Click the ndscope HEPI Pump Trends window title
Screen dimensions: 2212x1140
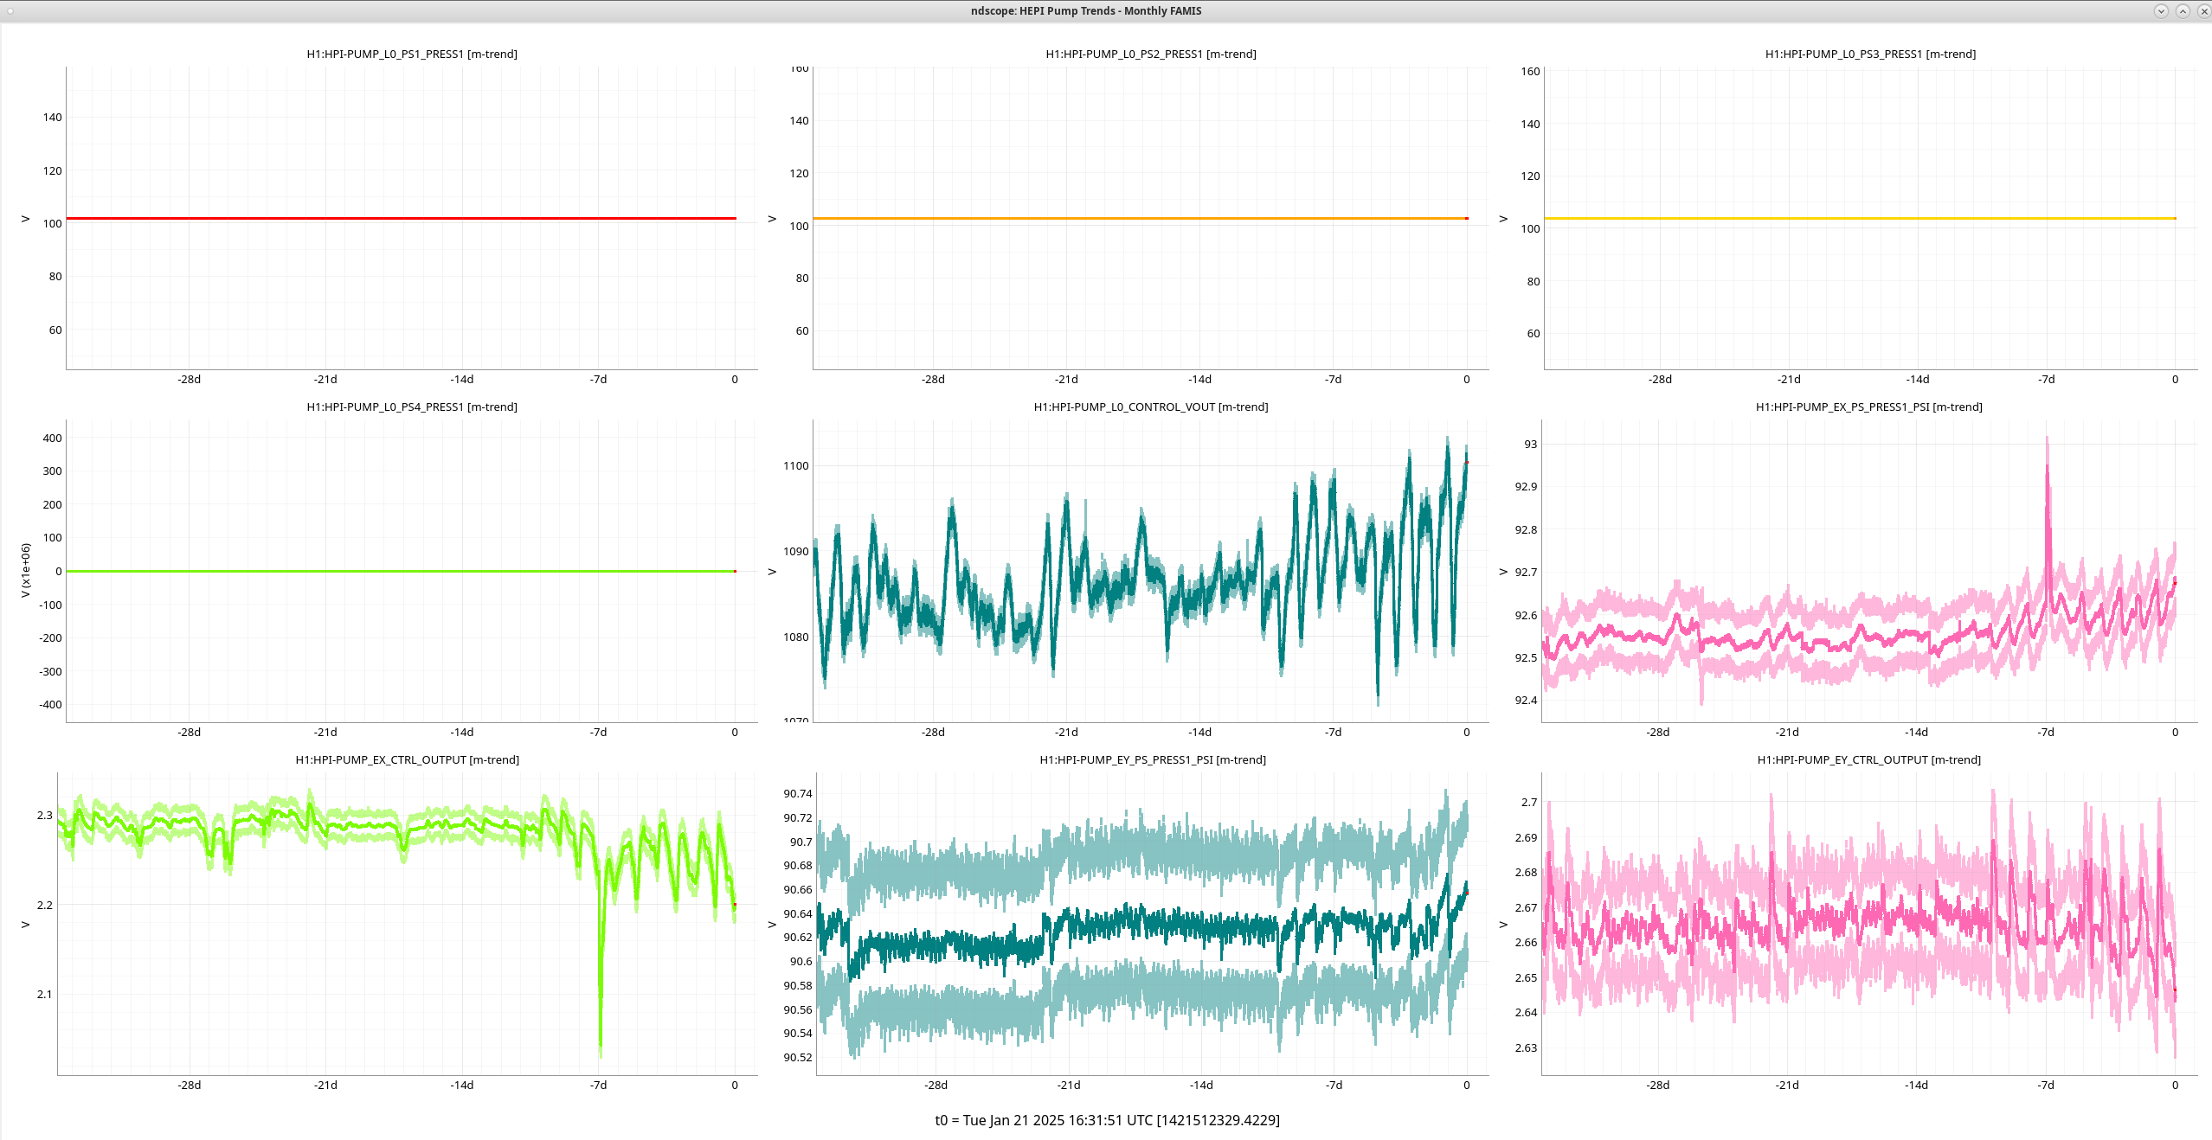click(1086, 11)
